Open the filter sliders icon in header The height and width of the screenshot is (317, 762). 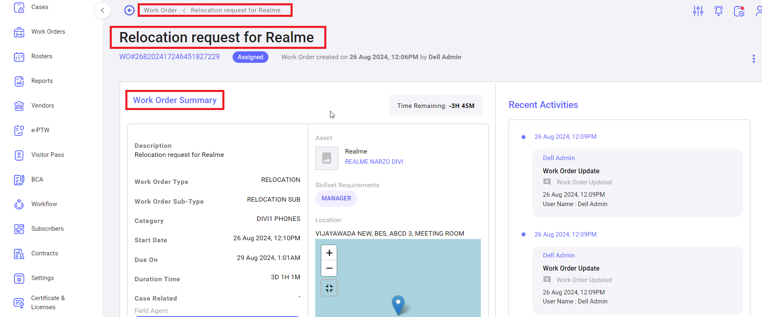point(698,11)
